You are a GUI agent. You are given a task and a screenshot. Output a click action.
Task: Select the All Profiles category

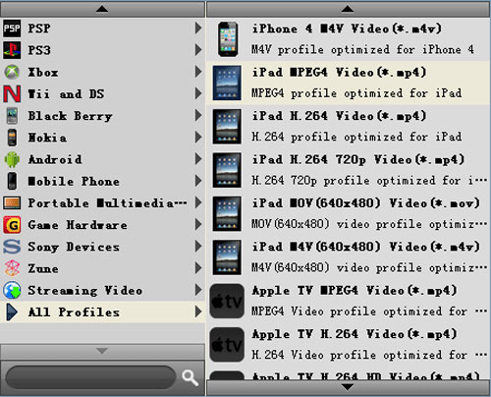point(102,312)
